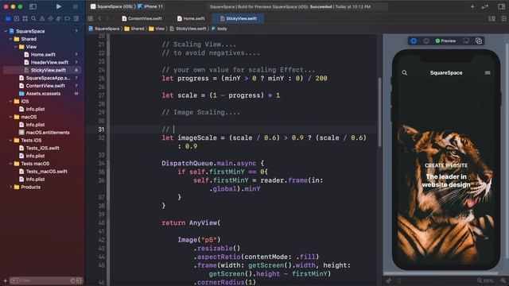The width and height of the screenshot is (509, 286).
Task: Click SquareSpace in the jump bar
Action: [x=104, y=29]
